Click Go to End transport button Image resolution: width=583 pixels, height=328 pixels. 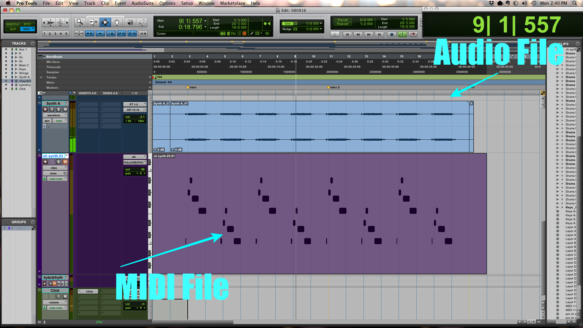[379, 34]
